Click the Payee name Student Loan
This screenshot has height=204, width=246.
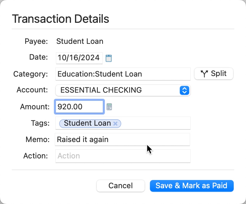[x=80, y=41]
